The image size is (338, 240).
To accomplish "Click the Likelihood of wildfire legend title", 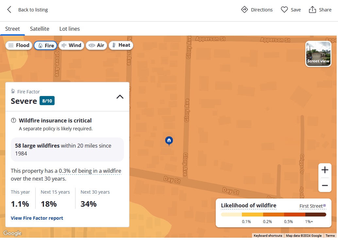I will pyautogui.click(x=248, y=206).
